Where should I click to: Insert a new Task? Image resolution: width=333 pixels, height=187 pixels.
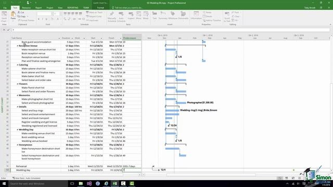point(155,16)
